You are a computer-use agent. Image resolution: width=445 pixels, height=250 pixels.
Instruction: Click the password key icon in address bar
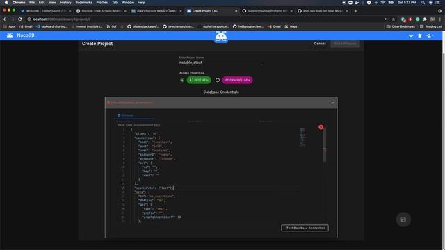386,19
